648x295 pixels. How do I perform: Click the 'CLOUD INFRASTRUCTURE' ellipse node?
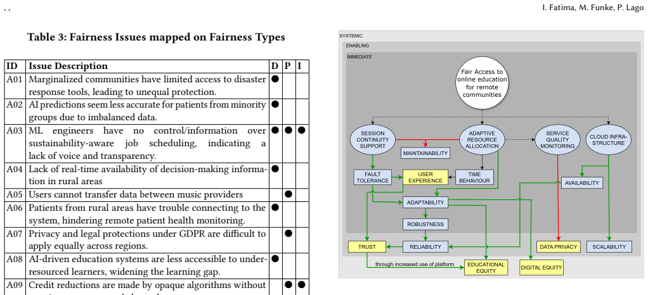click(608, 139)
